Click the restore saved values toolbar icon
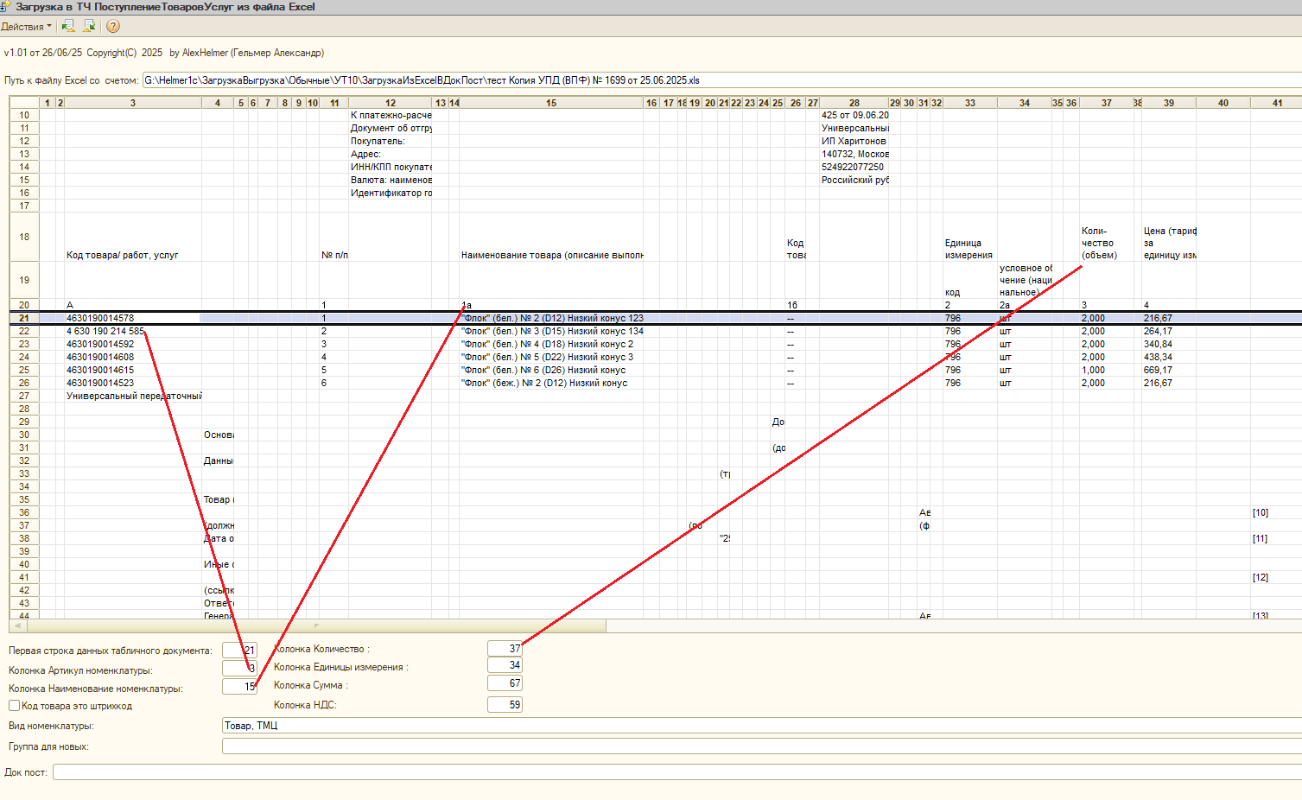This screenshot has height=800, width=1302. (68, 27)
